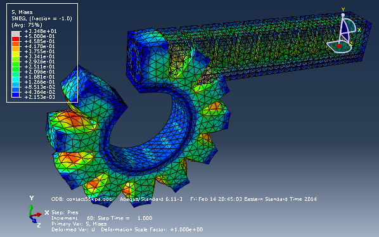Click the 'Deformed Var: U' text
Viewport: 379px width, 237px height.
coord(74,229)
